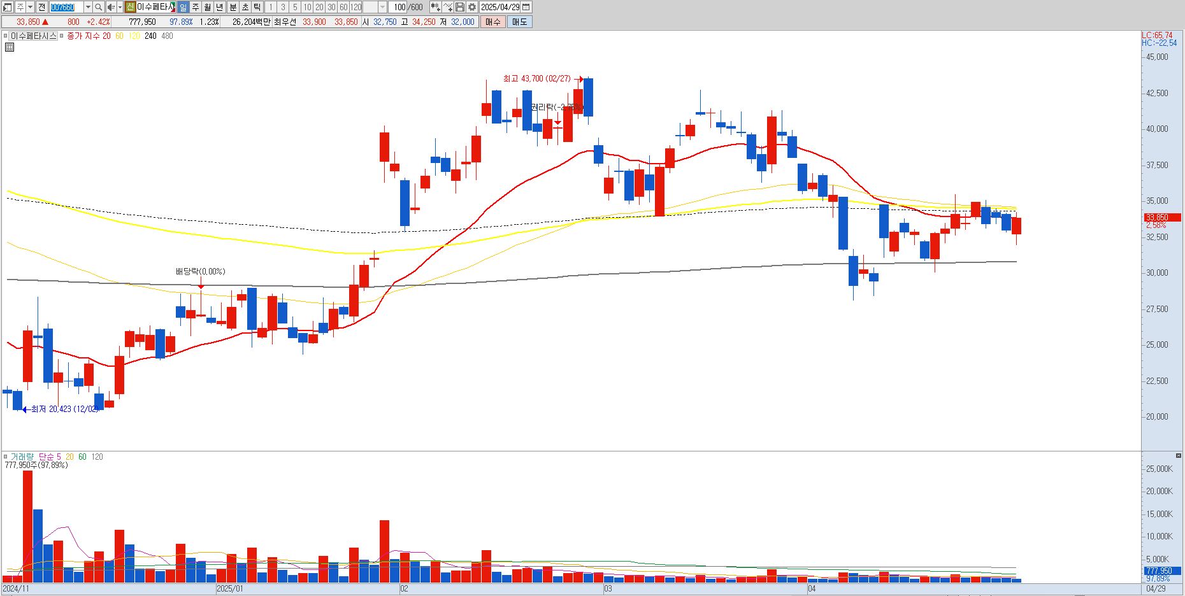
Task: Click the date field 2025/04/29
Action: click(x=500, y=7)
